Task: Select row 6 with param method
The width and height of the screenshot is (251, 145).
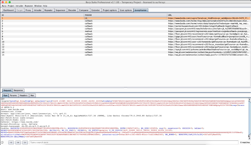Action: [x=126, y=31]
